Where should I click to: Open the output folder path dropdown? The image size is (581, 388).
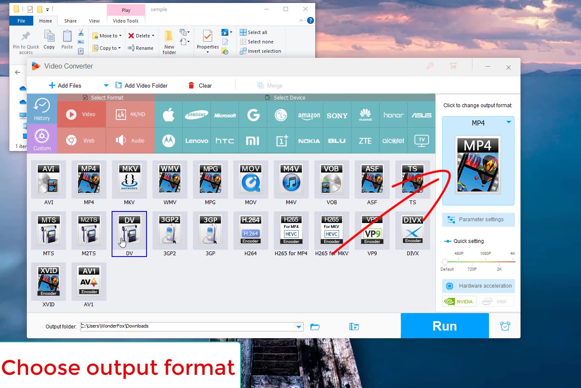[299, 327]
